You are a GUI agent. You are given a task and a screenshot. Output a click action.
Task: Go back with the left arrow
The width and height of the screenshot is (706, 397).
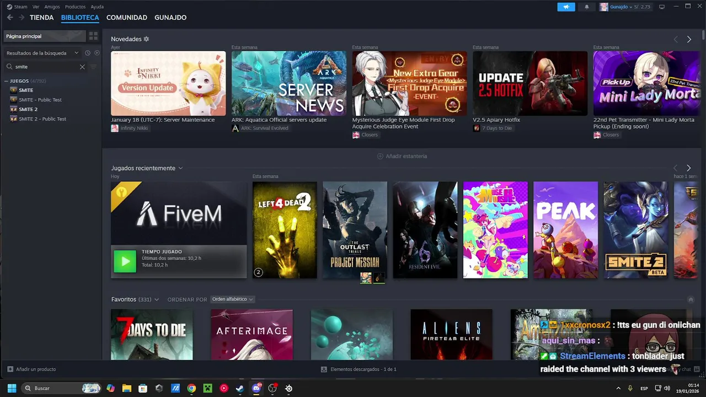10,18
